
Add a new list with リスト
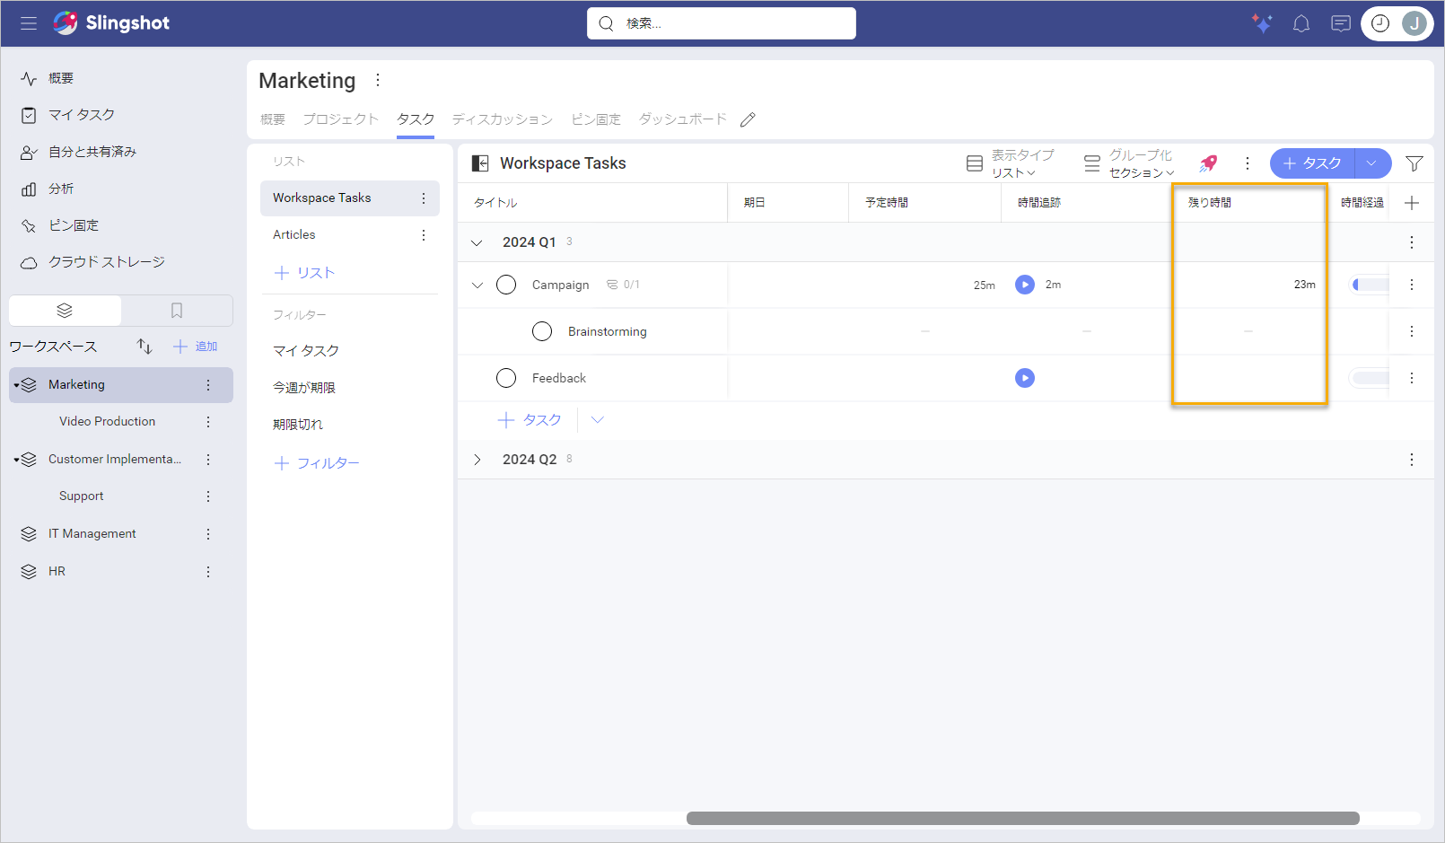(x=304, y=273)
